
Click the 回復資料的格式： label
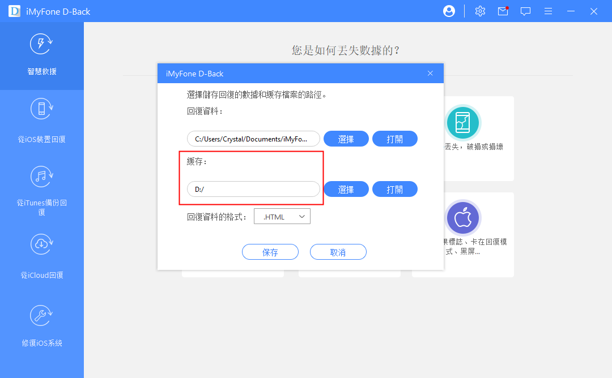click(217, 217)
